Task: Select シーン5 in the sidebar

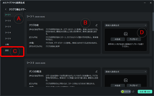Action: coord(8,39)
